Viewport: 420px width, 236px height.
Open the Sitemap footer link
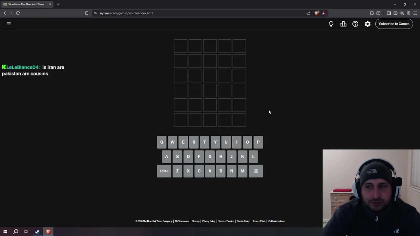click(x=195, y=221)
